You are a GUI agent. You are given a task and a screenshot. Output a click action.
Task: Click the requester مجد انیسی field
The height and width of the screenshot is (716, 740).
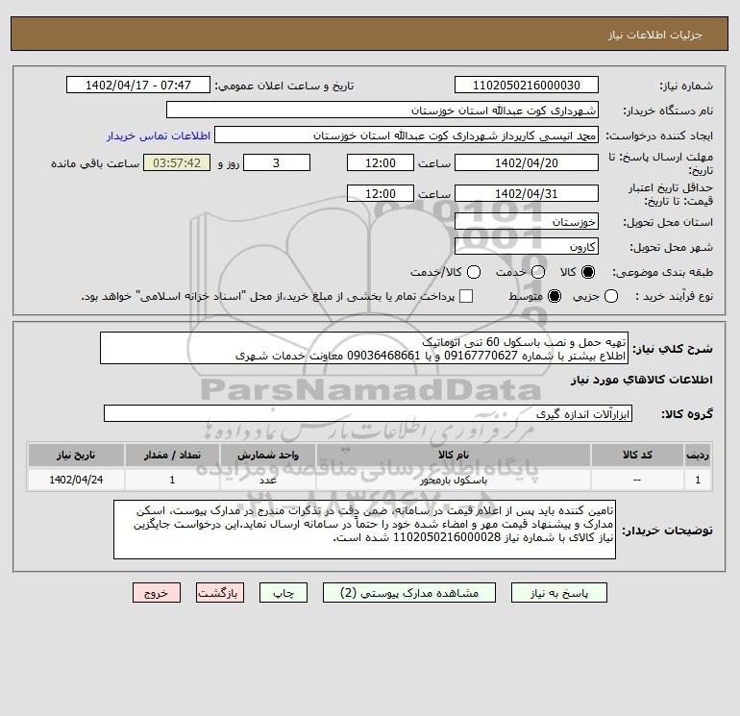pos(407,136)
